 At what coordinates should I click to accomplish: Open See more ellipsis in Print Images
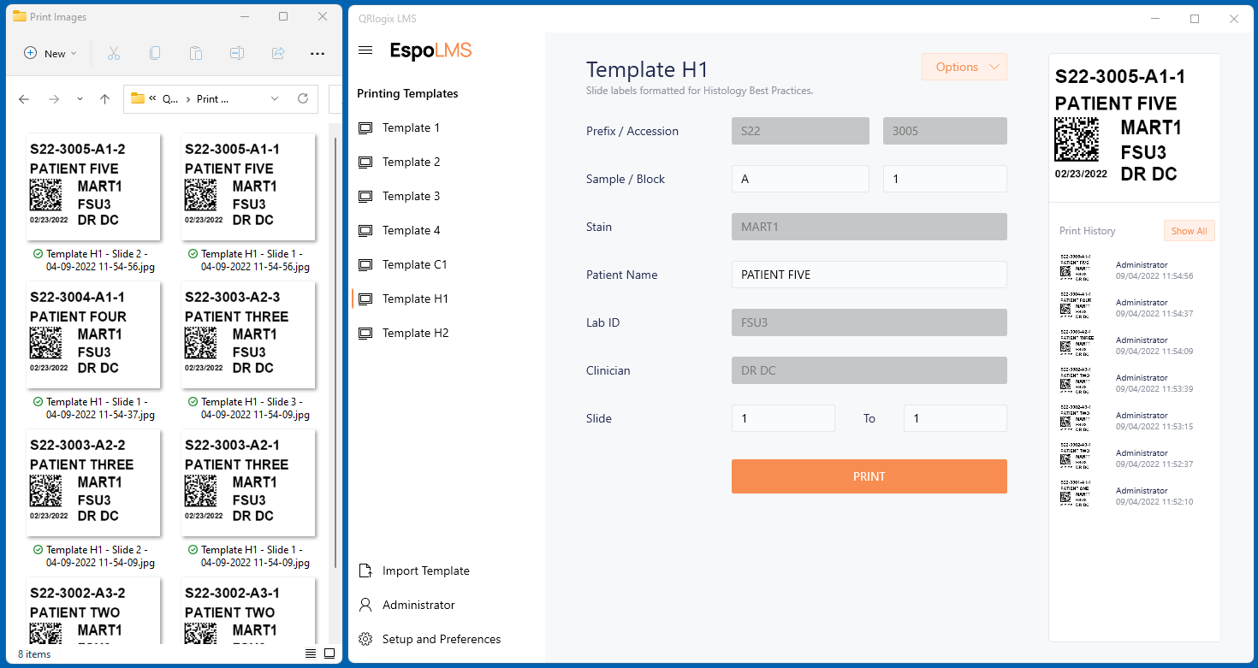pos(317,53)
